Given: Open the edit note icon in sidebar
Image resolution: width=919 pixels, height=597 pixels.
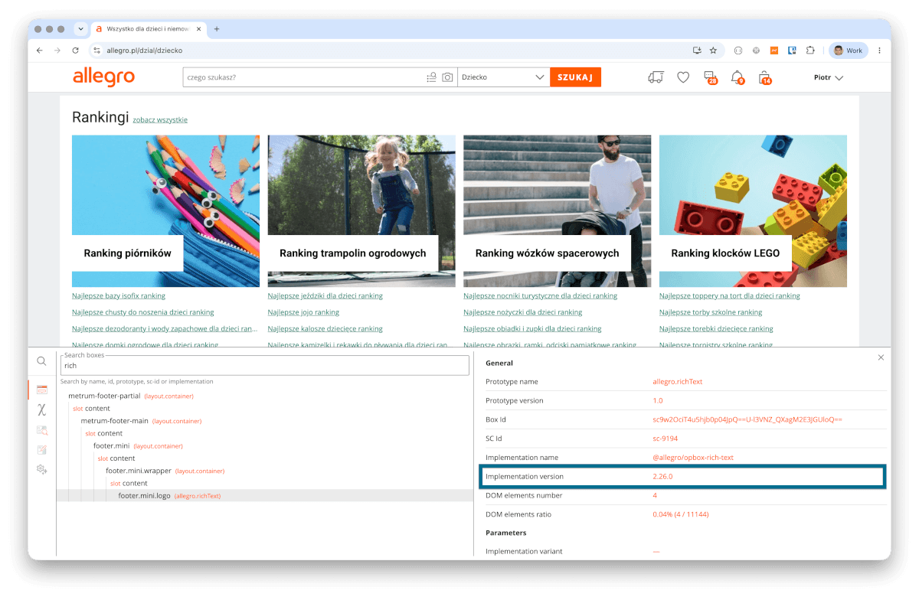Looking at the screenshot, I should click(41, 450).
